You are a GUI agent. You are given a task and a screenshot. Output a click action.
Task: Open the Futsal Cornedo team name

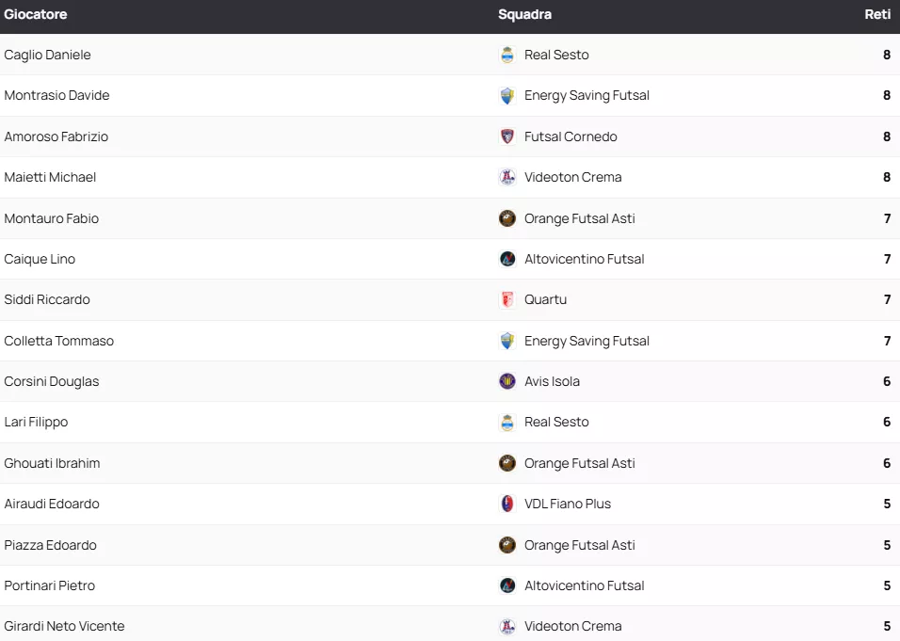coord(571,136)
